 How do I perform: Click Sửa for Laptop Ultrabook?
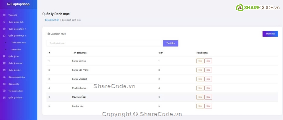tap(200, 79)
